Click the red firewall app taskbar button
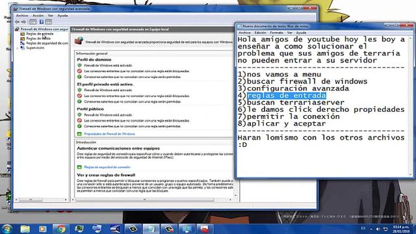The height and width of the screenshot is (234, 416). [x=205, y=229]
